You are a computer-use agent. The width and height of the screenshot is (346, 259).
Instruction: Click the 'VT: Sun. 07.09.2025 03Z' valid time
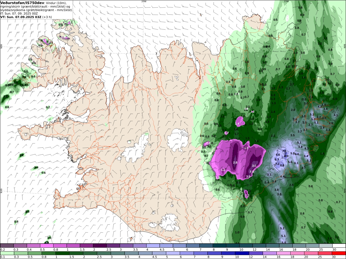21,17
